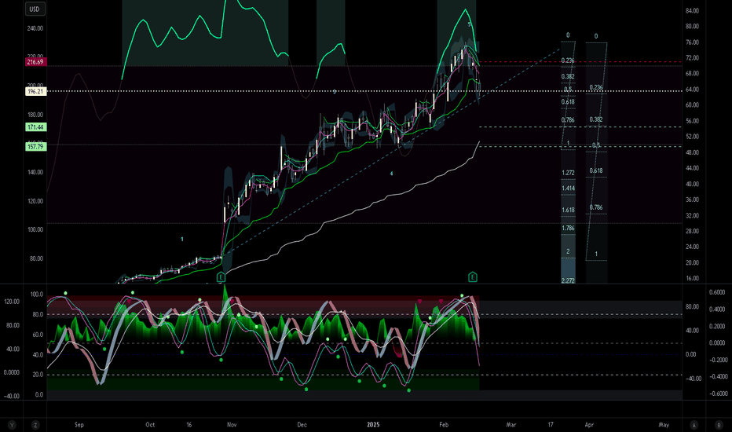This screenshot has height=432, width=732.
Task: Open the USD currency selector
Action: point(35,9)
